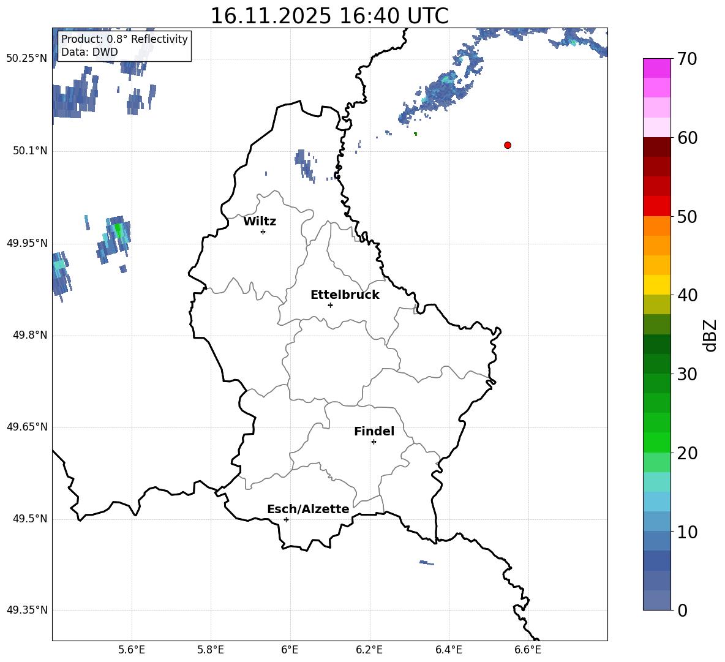Select the Ettelbruck station label
725x662 pixels.
click(x=345, y=295)
